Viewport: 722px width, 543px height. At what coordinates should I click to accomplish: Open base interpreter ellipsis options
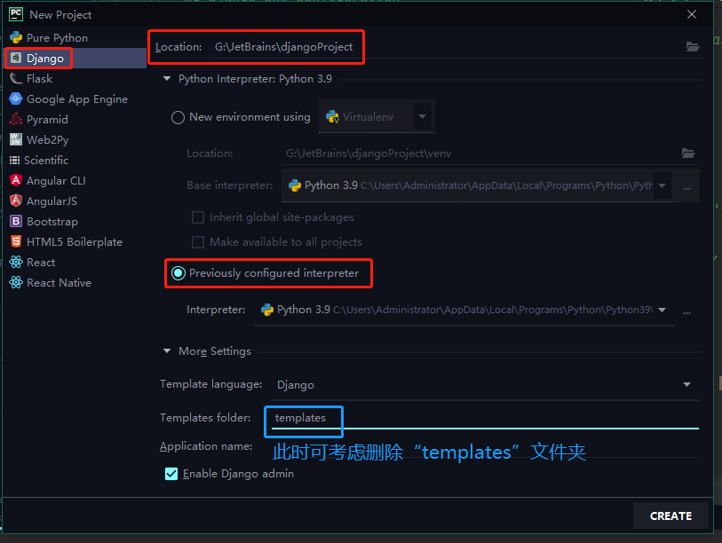coord(687,188)
